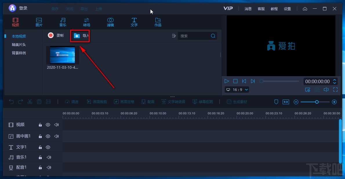This screenshot has height=179, width=345.
Task: Click the 绿幕抠图 green screen tool
Action: 203,102
